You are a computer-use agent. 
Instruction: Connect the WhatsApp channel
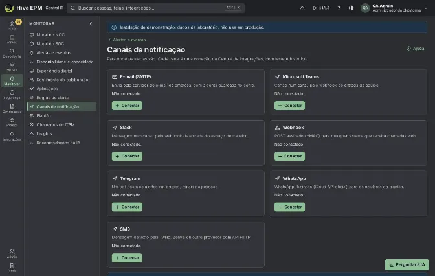[289, 207]
